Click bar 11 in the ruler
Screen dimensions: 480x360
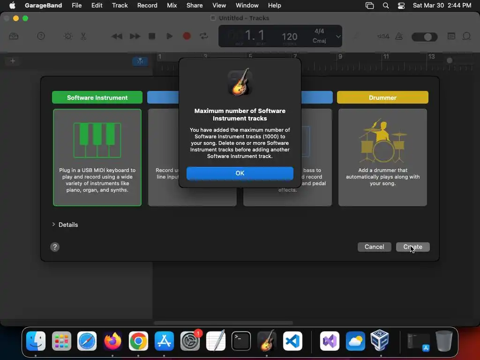coord(386,56)
